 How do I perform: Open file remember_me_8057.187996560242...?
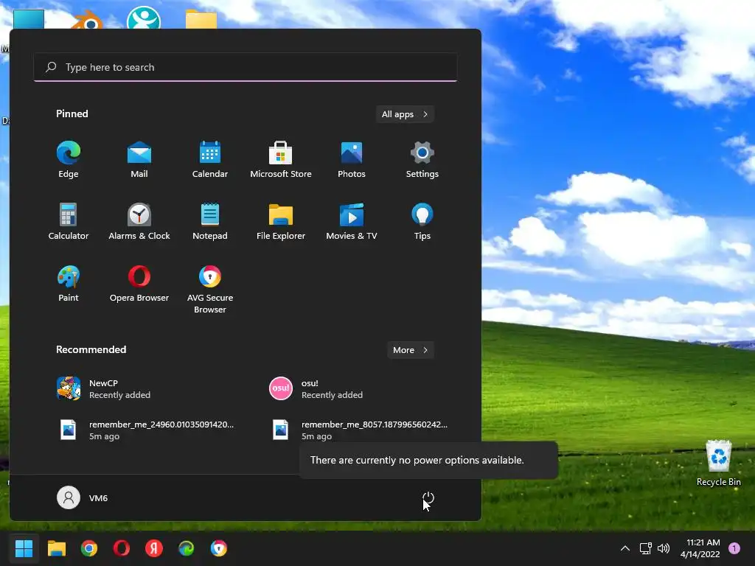(x=361, y=430)
